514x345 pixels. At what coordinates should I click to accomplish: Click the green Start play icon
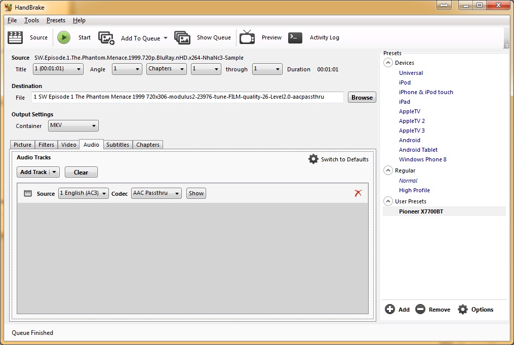coord(64,37)
